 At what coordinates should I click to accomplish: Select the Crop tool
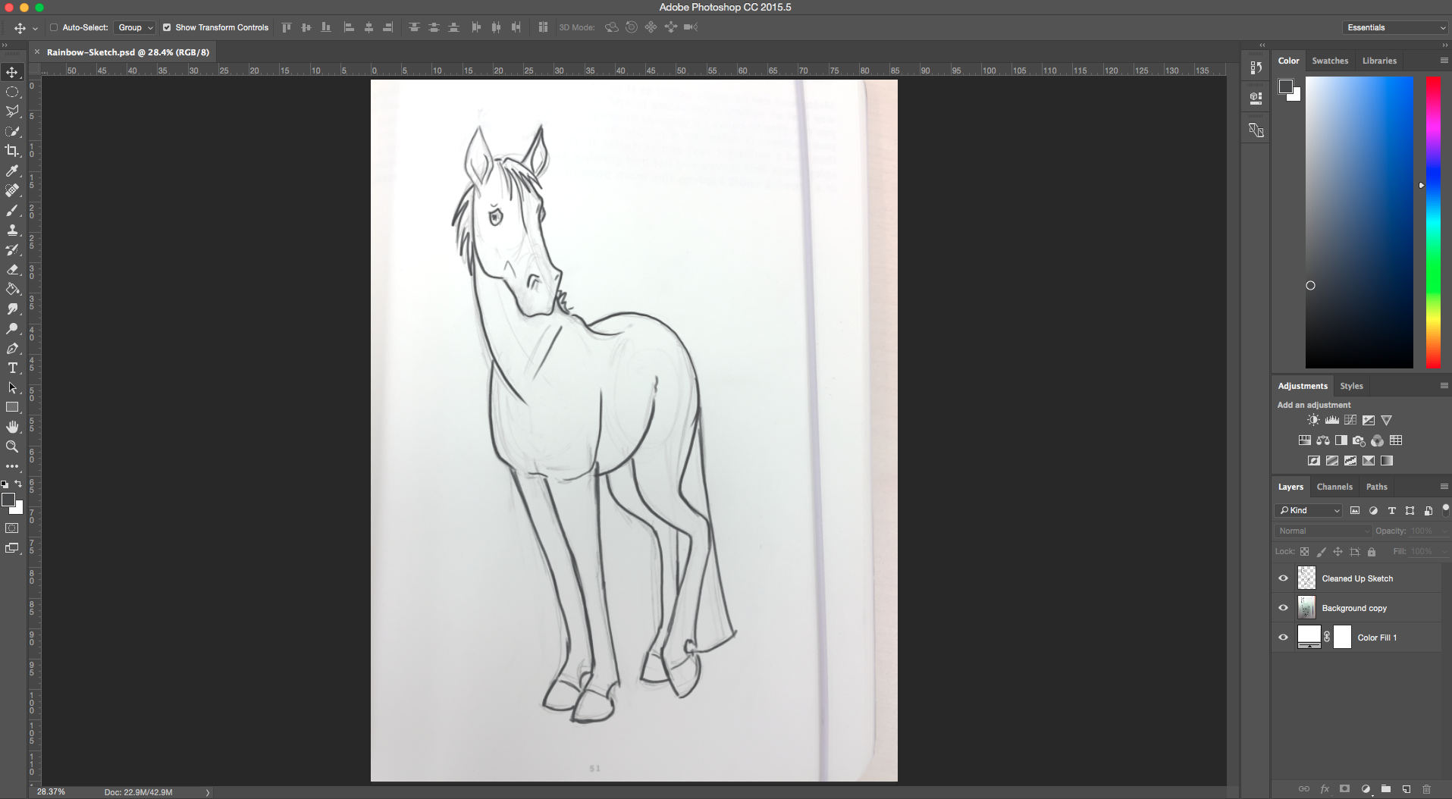tap(12, 151)
